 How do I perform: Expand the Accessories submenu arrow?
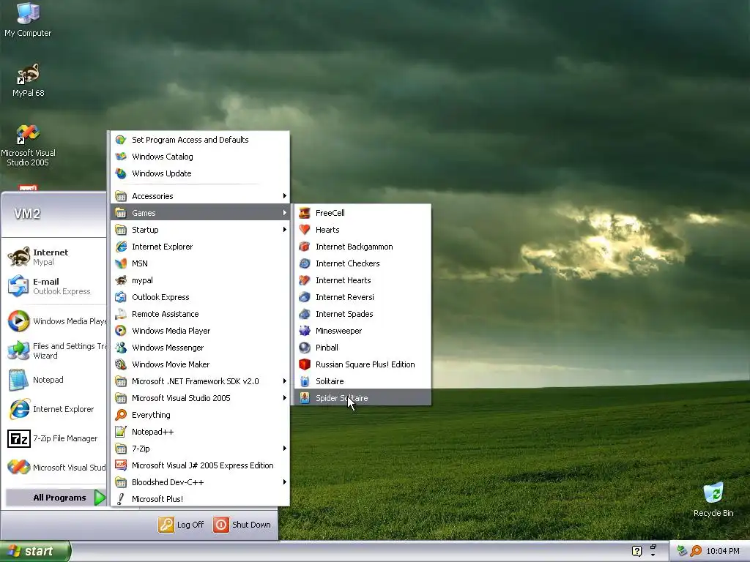click(x=285, y=196)
